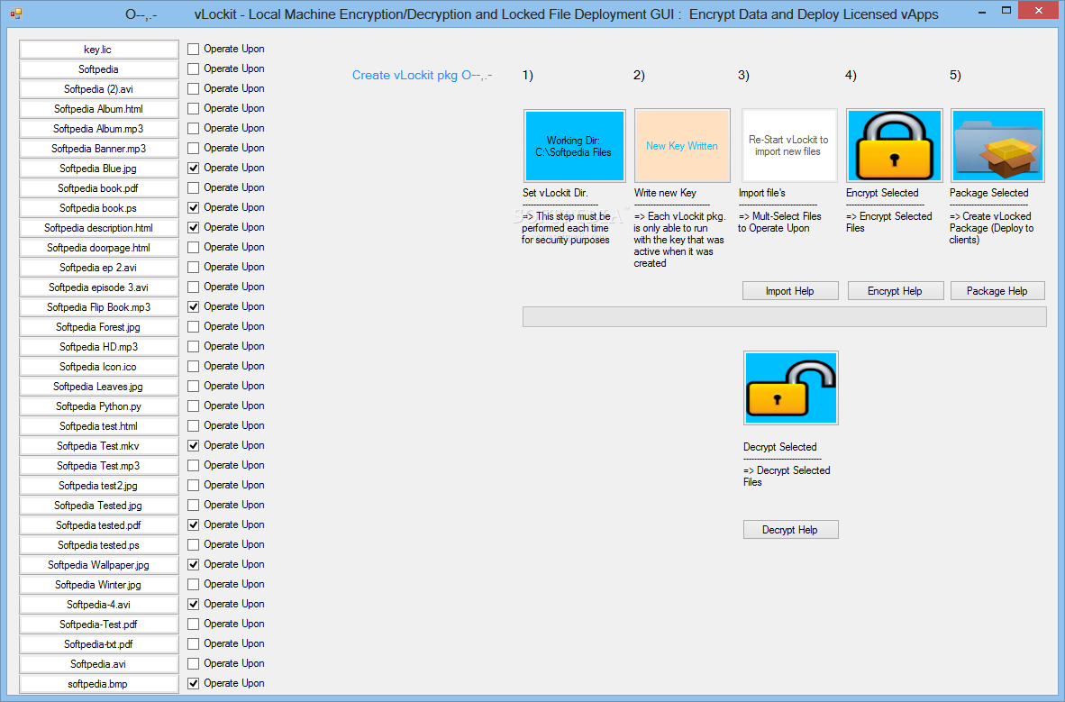Click the 'Decrypt Selected' label
Image resolution: width=1065 pixels, height=702 pixels.
[779, 446]
